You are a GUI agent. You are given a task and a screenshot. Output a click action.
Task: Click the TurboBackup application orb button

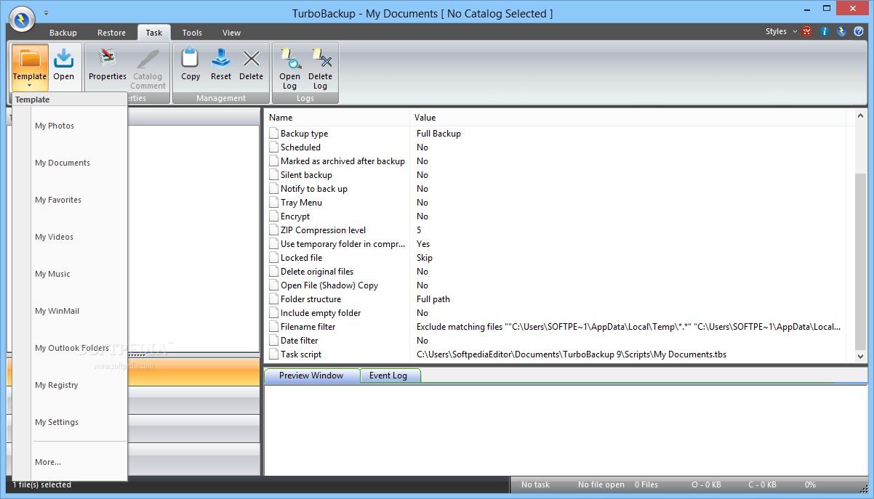[22, 19]
